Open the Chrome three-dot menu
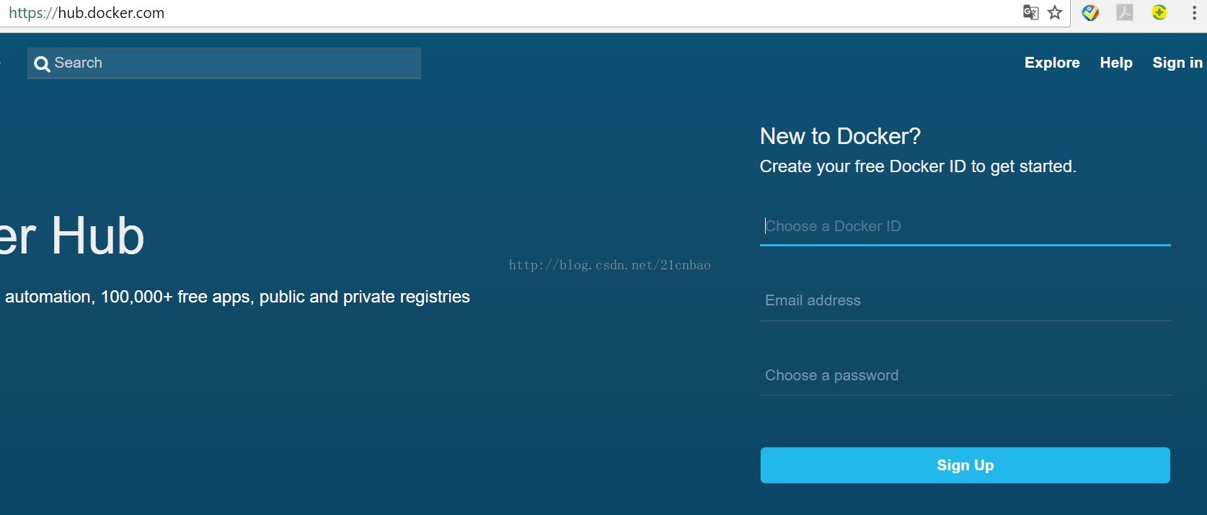Image resolution: width=1207 pixels, height=515 pixels. 1194,12
